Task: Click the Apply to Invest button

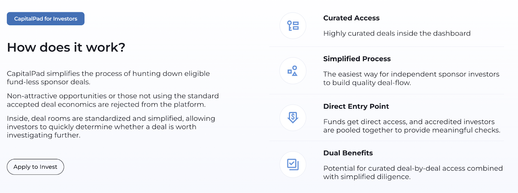Action: pos(35,167)
